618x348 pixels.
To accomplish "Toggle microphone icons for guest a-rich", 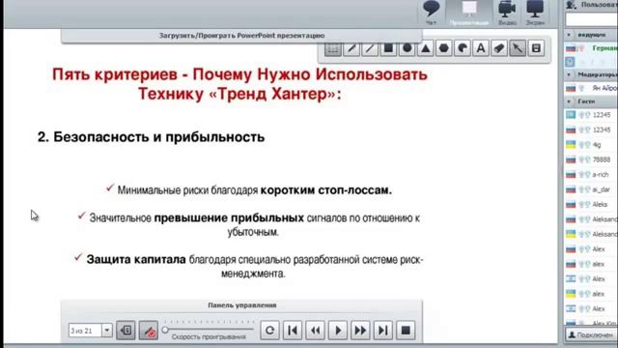I will (x=584, y=175).
